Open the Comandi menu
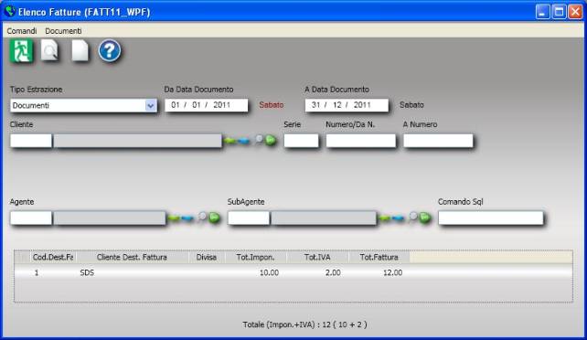 (22, 31)
